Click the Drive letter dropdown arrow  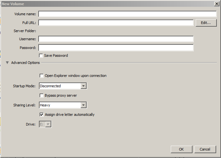click(x=48, y=124)
